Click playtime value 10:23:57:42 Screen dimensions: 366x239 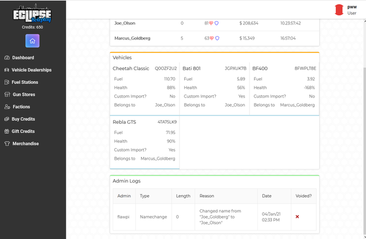pyautogui.click(x=291, y=23)
